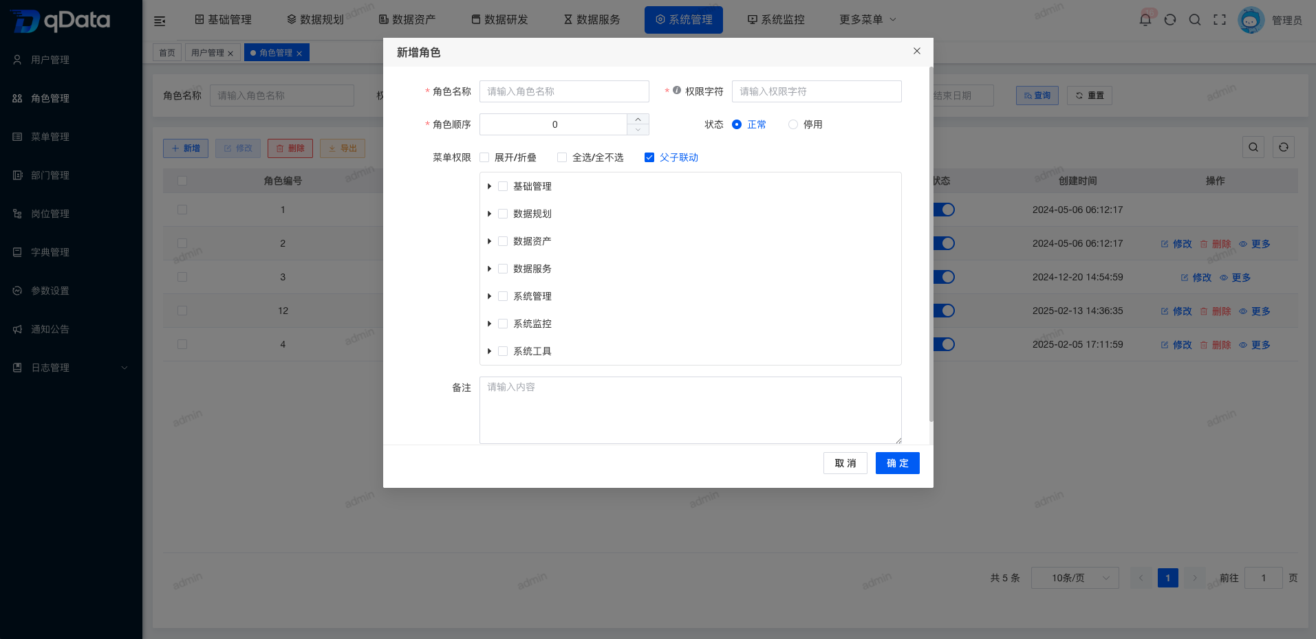Expand the 数据服务 tree node
The height and width of the screenshot is (639, 1316).
[x=489, y=269]
